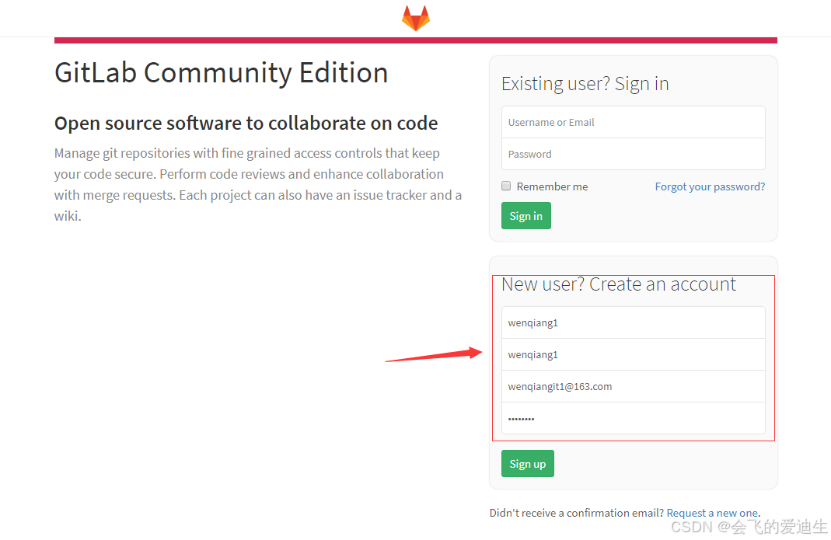Click the green Sign up button

pyautogui.click(x=527, y=464)
